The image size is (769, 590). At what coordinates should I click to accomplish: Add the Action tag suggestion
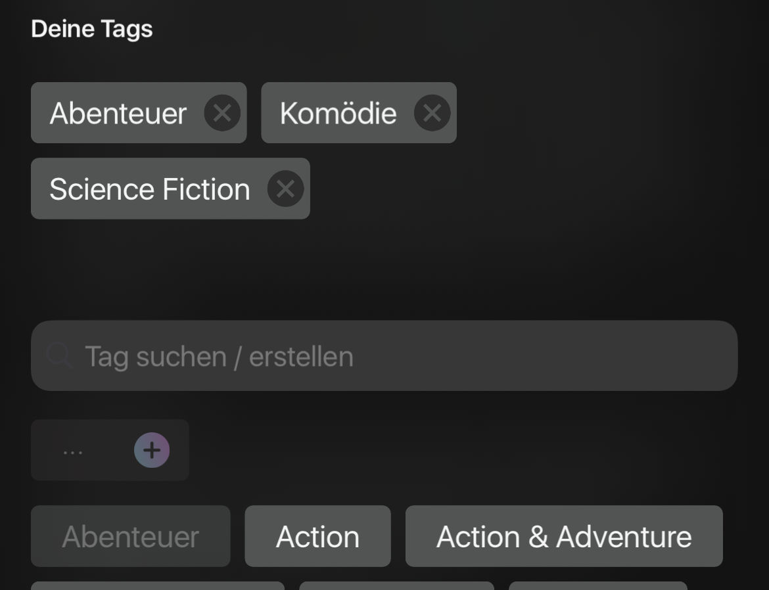pos(317,536)
